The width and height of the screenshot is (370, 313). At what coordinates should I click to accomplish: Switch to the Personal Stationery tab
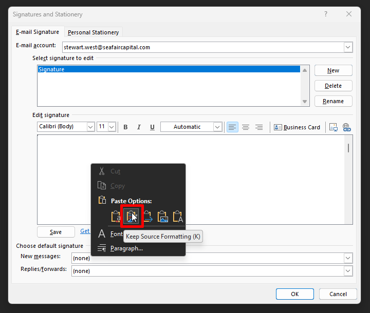coord(93,32)
